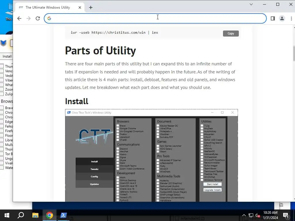Copy the iwr command with Copy button

(x=231, y=33)
